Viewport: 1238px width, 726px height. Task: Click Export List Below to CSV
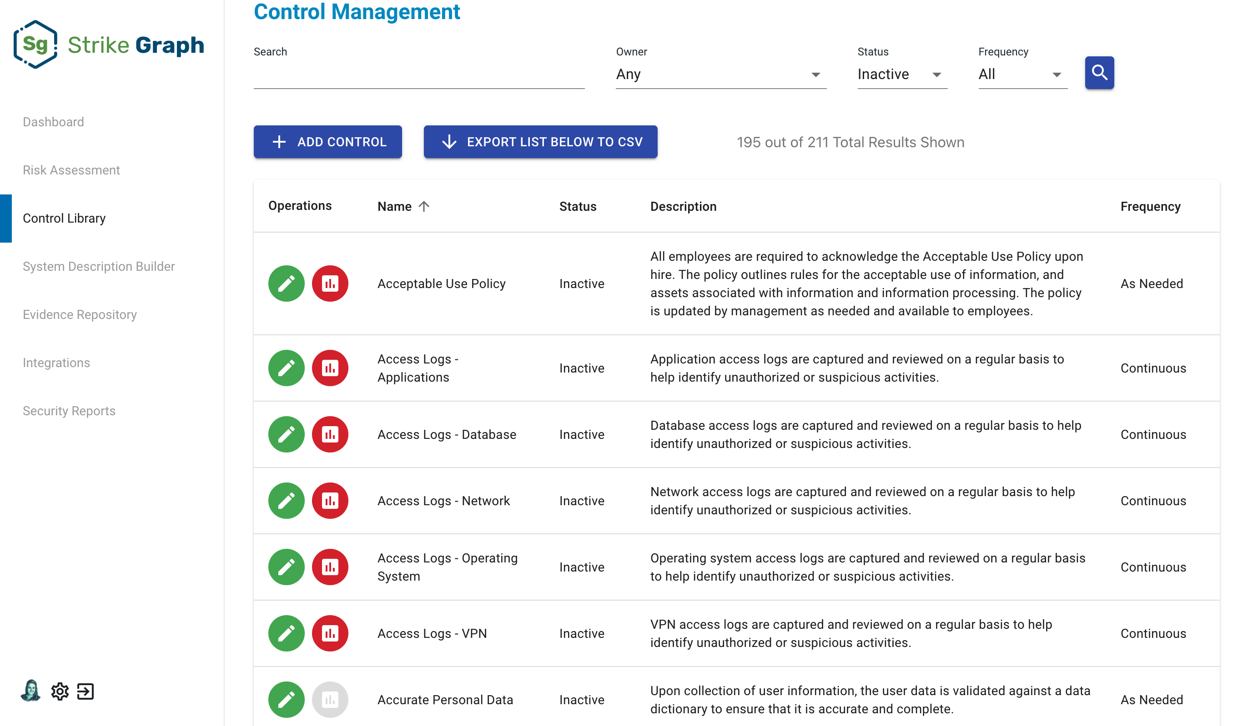pyautogui.click(x=540, y=142)
